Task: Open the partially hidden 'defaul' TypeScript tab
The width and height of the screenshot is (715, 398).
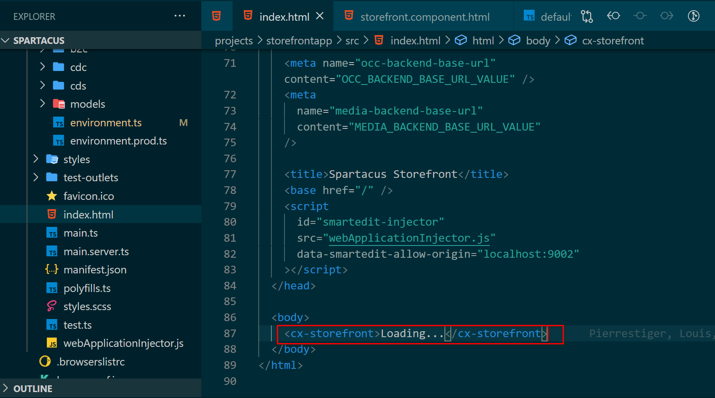Action: pyautogui.click(x=547, y=17)
